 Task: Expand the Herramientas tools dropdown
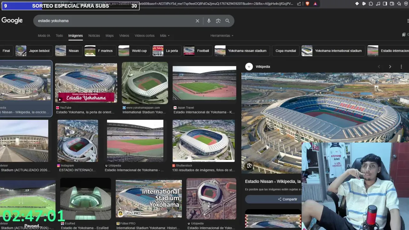[x=222, y=36]
